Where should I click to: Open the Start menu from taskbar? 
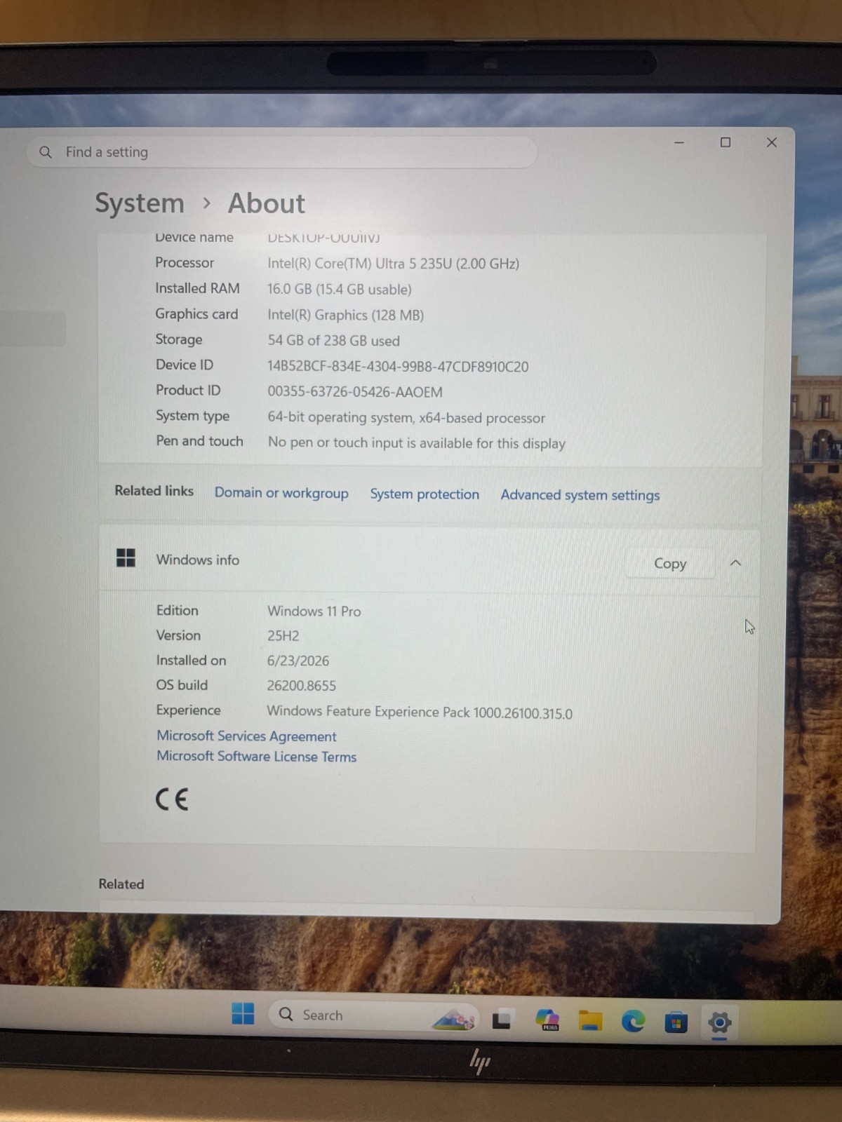point(243,1013)
